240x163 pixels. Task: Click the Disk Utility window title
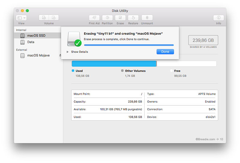[120, 11]
